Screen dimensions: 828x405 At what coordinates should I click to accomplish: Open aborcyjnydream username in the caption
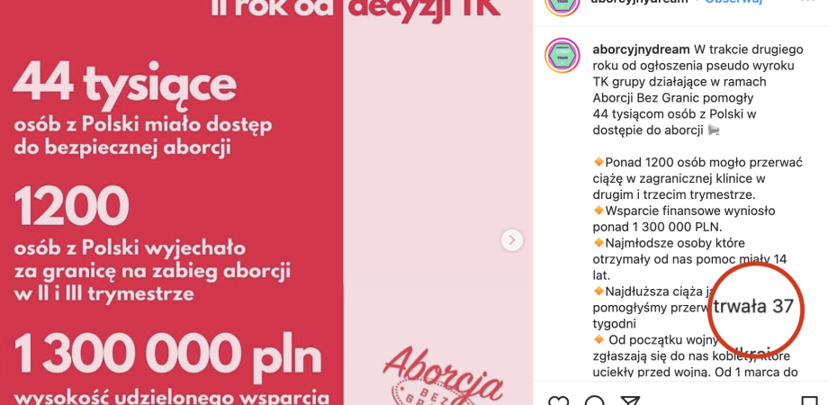641,49
